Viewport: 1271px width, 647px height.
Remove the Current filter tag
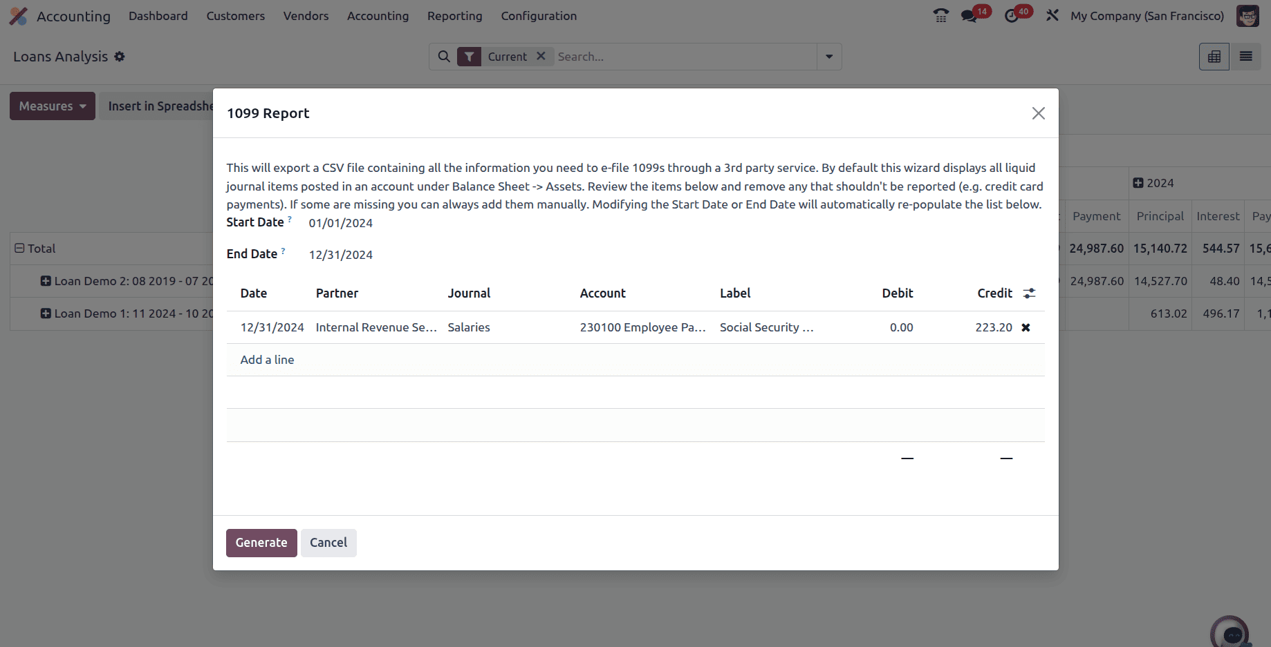point(541,57)
